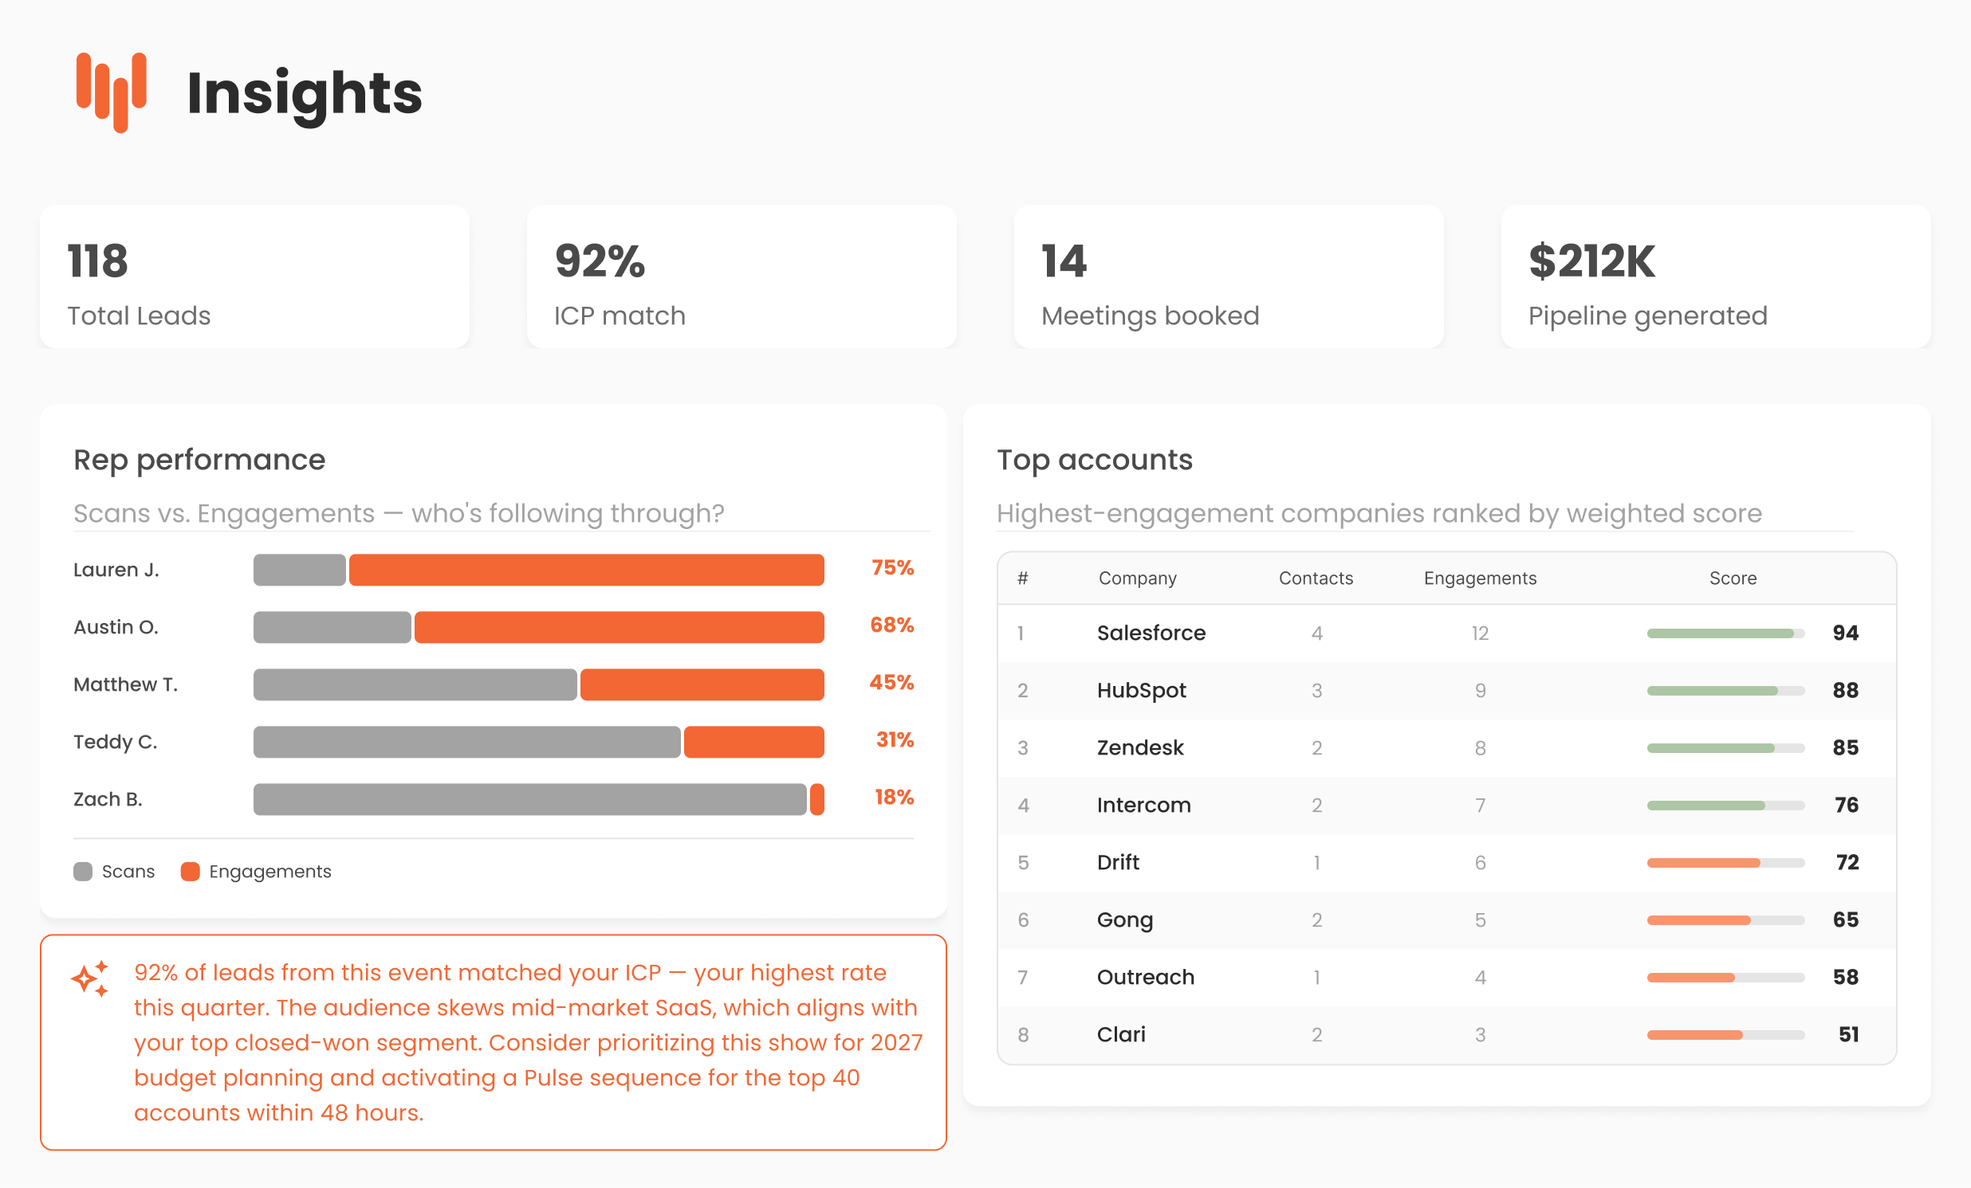Click the orange Engagements legend swatch
Screen dimensions: 1971x1188
click(x=191, y=872)
